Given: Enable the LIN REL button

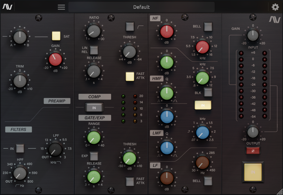Looking at the screenshot, I should pos(94,50).
